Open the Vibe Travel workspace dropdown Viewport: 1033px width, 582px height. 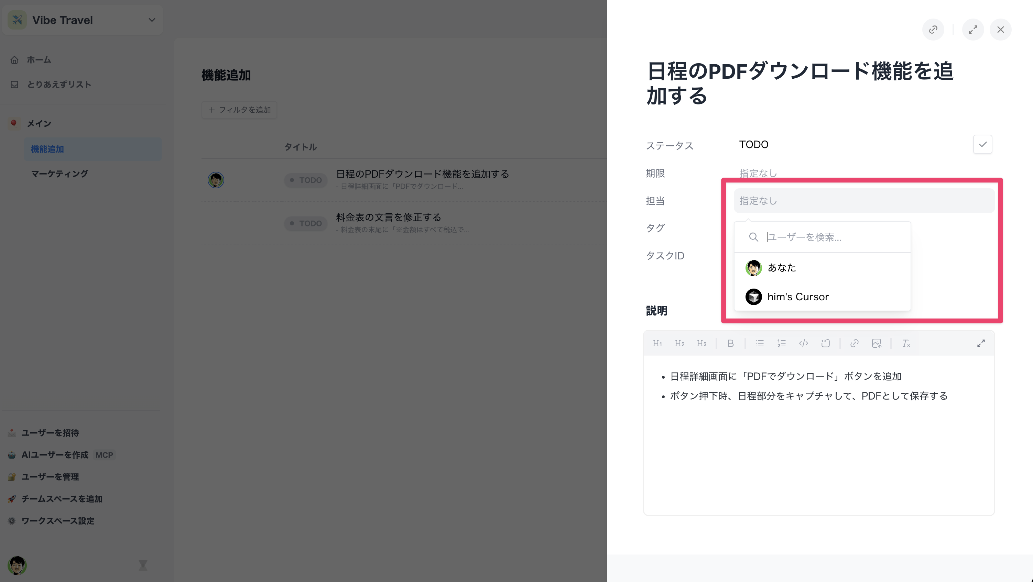tap(152, 20)
